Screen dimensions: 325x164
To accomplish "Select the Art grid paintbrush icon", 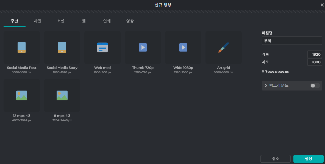I will click(224, 47).
